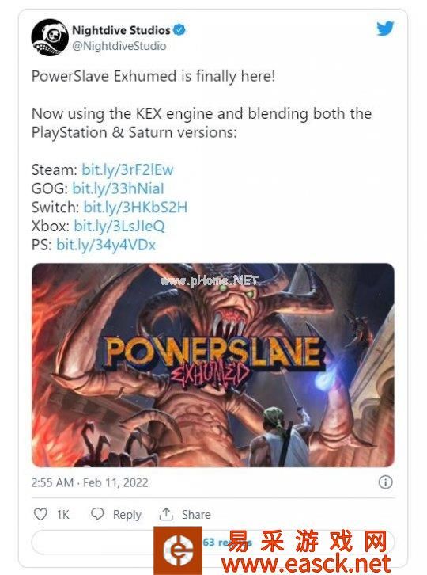This screenshot has height=575, width=427.
Task: Click the blue verified badge
Action: click(x=179, y=30)
